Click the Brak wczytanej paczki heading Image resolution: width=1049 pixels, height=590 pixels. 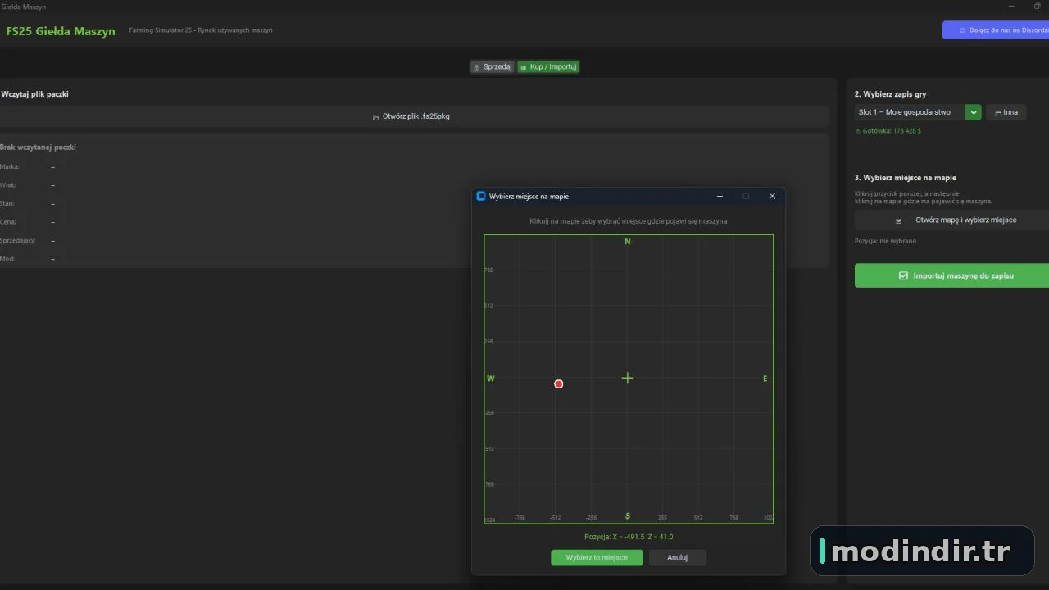(x=38, y=147)
